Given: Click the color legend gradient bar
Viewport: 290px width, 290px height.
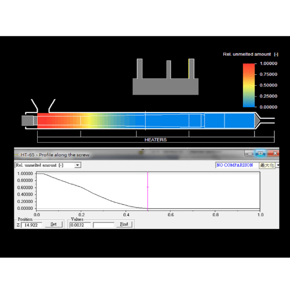Looking at the screenshot, I should point(249,85).
